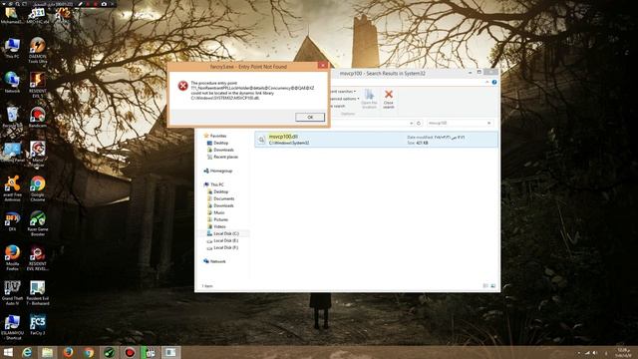The height and width of the screenshot is (359, 638).
Task: Click Close search in Explorer ribbon
Action: point(389,100)
